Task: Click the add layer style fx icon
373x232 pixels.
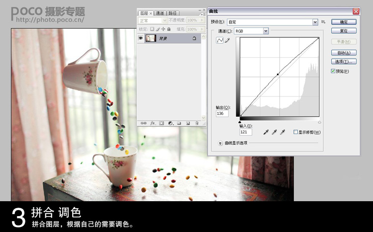Action: [x=153, y=123]
